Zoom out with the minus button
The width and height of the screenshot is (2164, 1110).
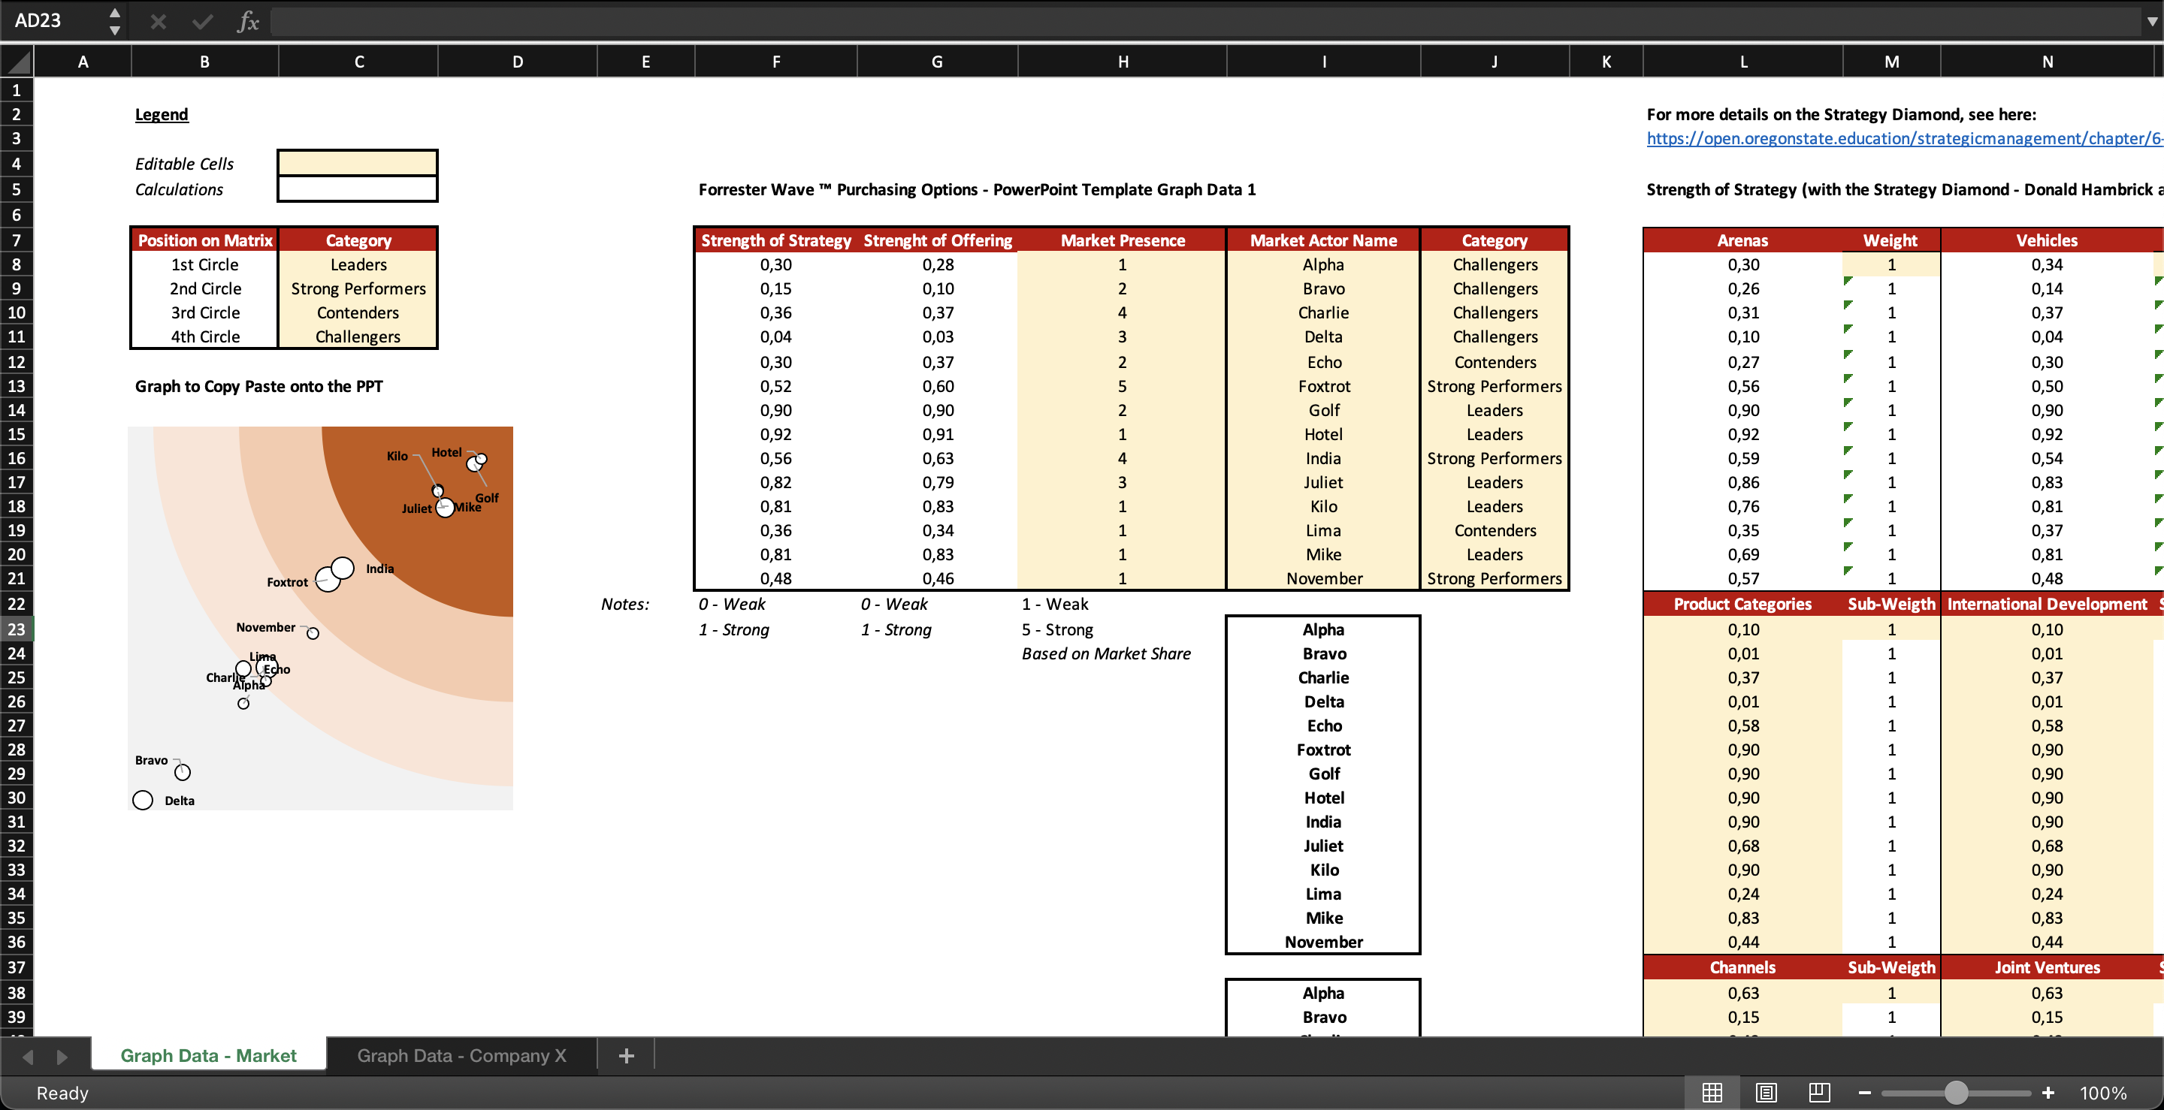tap(1865, 1093)
